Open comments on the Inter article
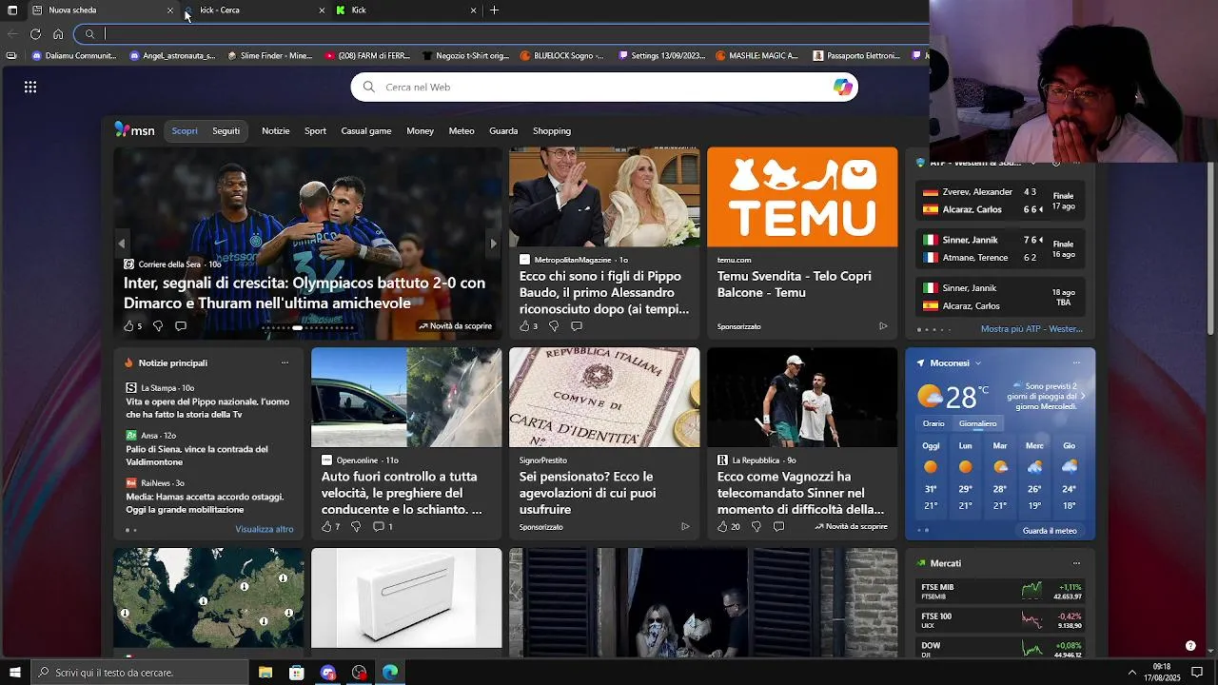 click(x=181, y=325)
